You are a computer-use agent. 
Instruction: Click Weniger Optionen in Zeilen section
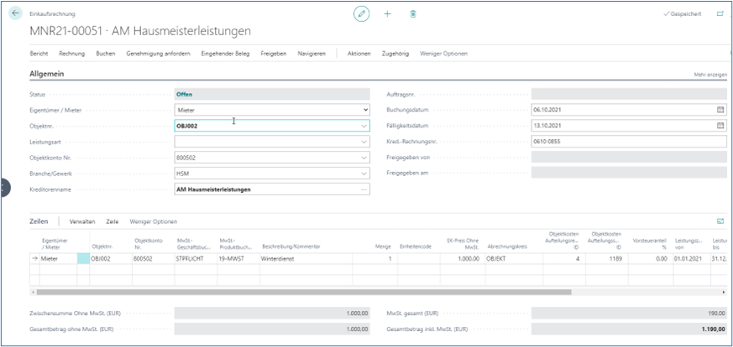click(154, 221)
